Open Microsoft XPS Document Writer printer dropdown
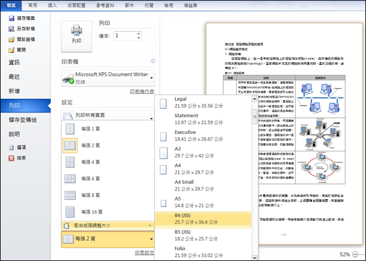The width and height of the screenshot is (366, 261). coord(108,78)
